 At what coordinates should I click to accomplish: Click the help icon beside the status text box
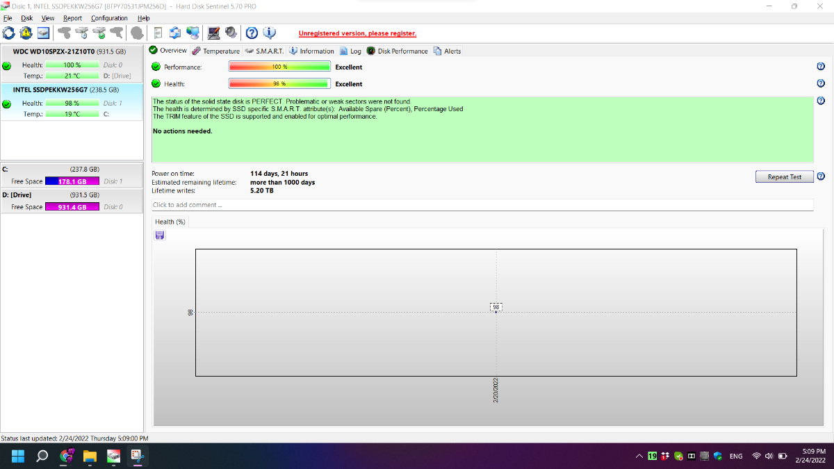[x=821, y=101]
